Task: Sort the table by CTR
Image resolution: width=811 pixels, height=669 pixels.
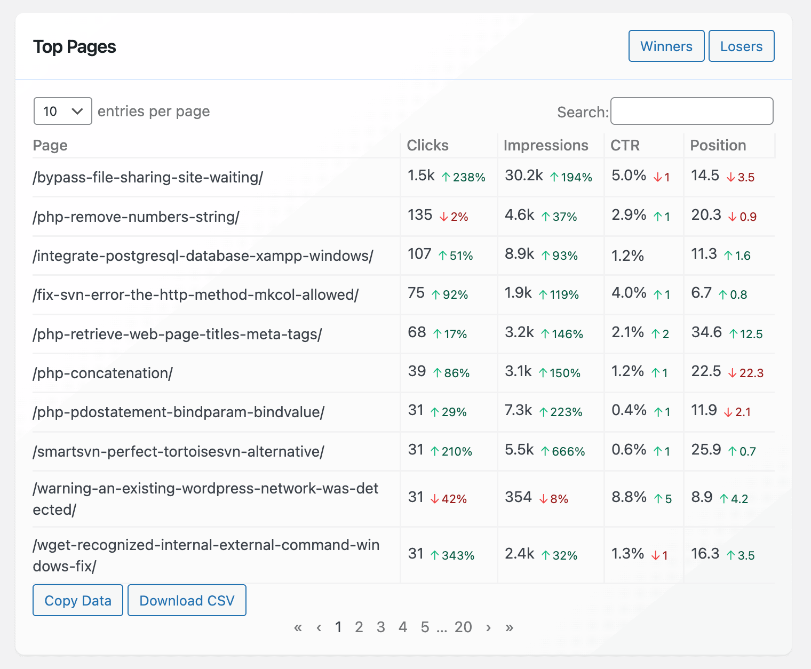Action: (624, 145)
